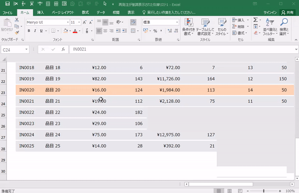Zoom in with the plus button
Screen dimensions: 299x193
pos(280,191)
